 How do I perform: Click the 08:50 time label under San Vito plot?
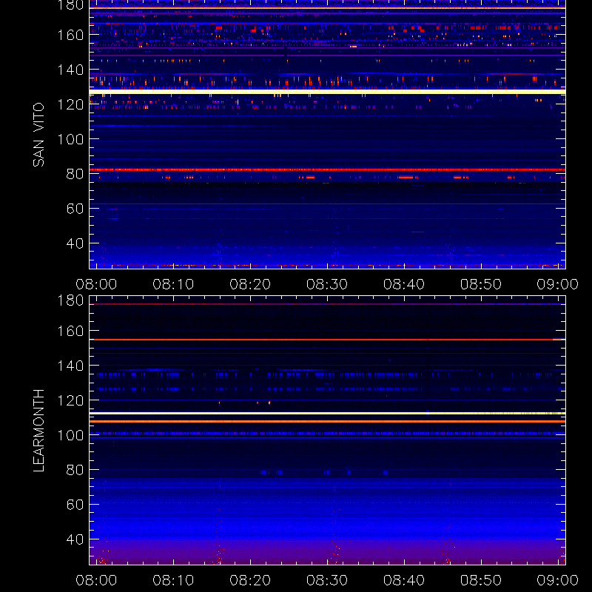[x=480, y=284]
